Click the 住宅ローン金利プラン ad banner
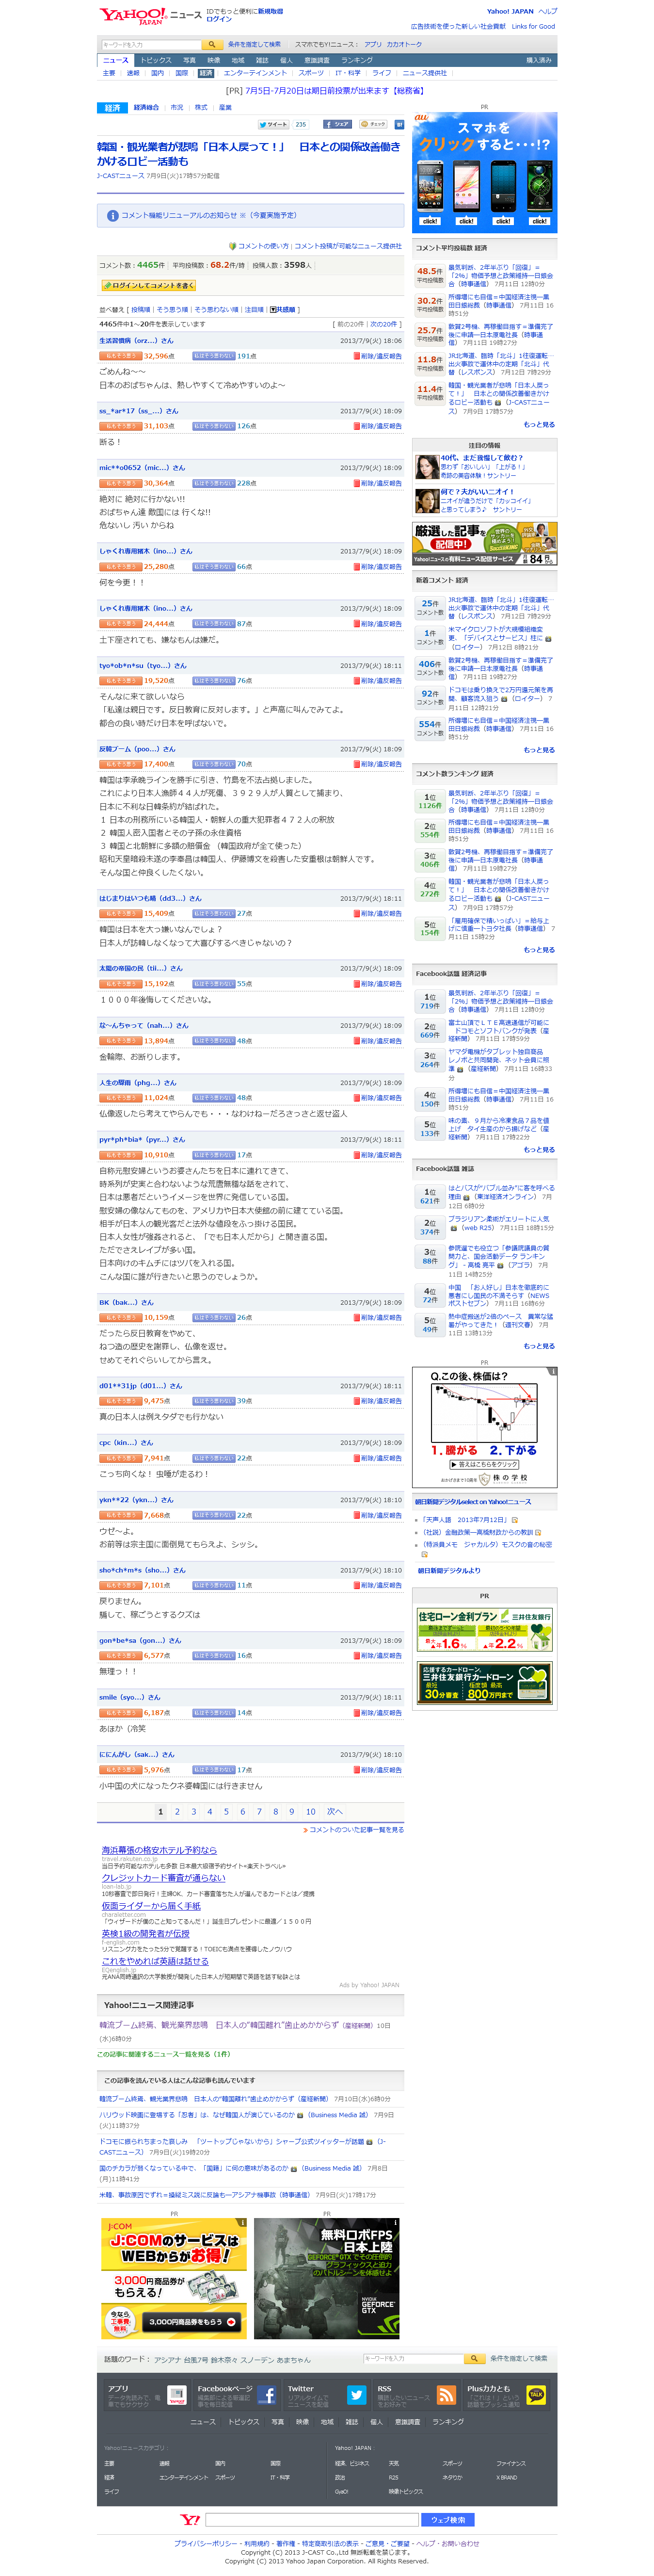This screenshot has height=2576, width=654. pyautogui.click(x=485, y=1630)
